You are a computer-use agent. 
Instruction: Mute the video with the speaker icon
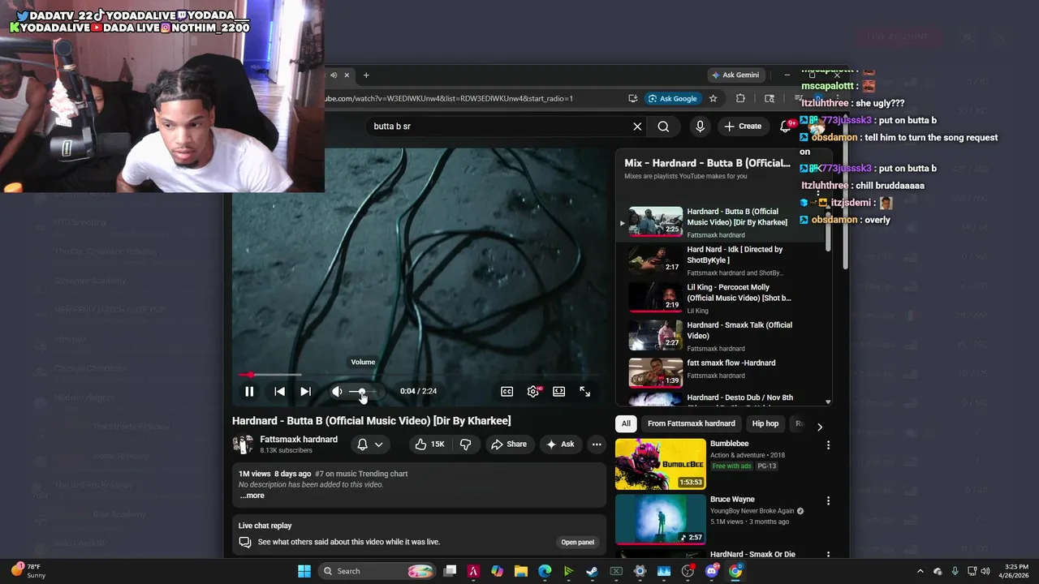(337, 392)
